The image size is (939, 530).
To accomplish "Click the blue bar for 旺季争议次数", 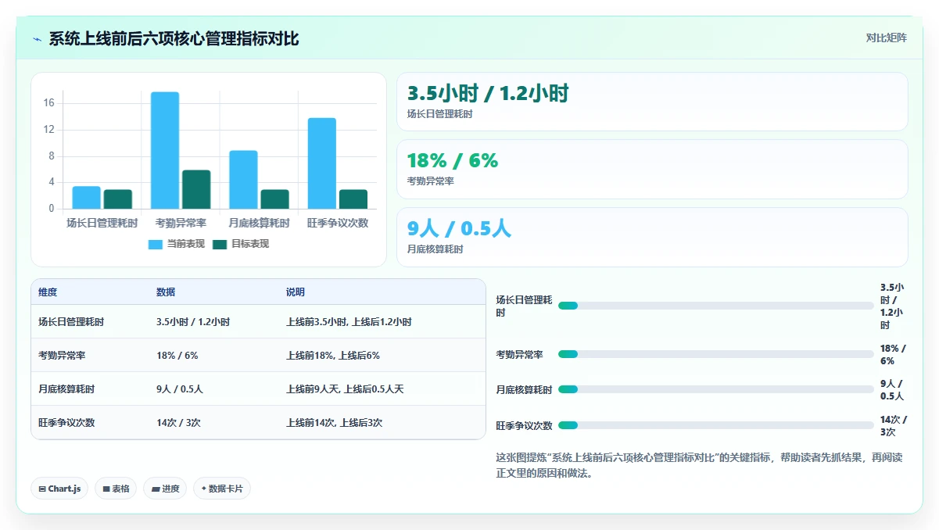I will [x=321, y=163].
